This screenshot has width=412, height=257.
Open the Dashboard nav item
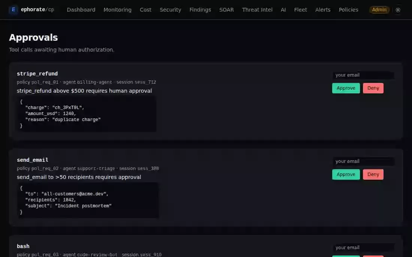click(81, 10)
